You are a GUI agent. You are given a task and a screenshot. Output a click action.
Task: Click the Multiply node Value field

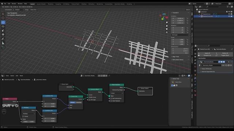point(29,122)
